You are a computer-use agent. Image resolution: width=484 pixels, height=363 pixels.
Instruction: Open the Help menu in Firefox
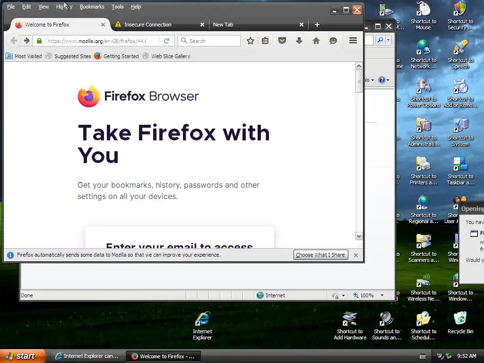[136, 7]
